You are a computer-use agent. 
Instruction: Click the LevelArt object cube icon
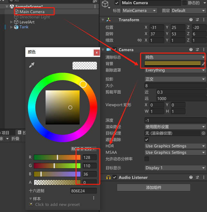point(16,22)
